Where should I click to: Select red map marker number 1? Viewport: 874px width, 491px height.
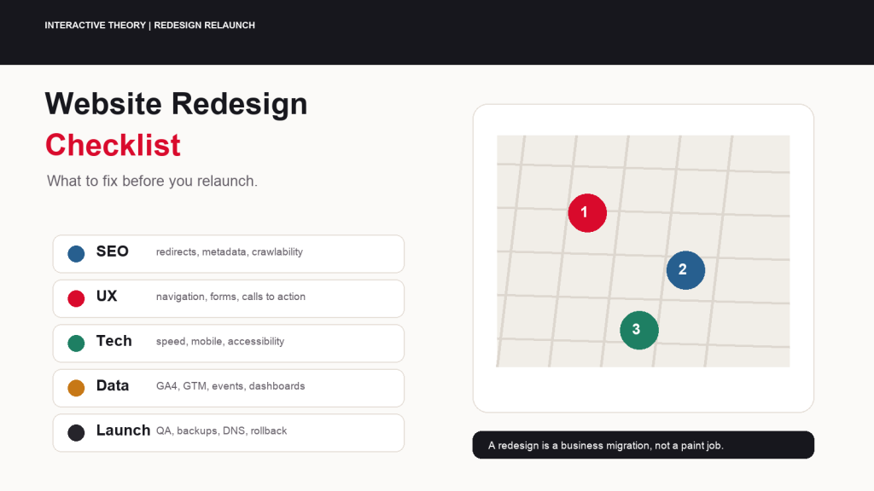[587, 212]
